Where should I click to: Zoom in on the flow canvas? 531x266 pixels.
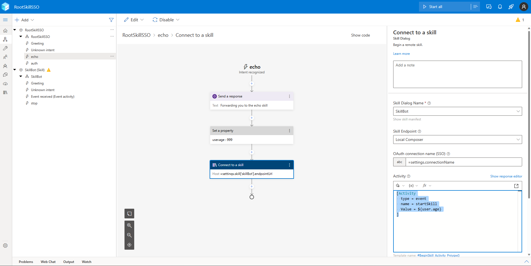tap(129, 225)
